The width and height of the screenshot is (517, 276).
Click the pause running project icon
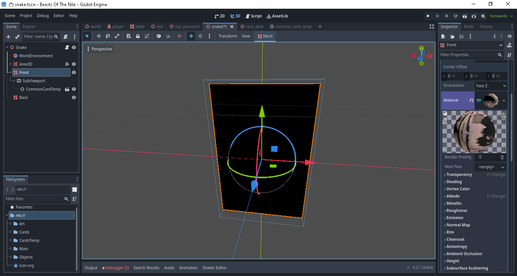(437, 16)
